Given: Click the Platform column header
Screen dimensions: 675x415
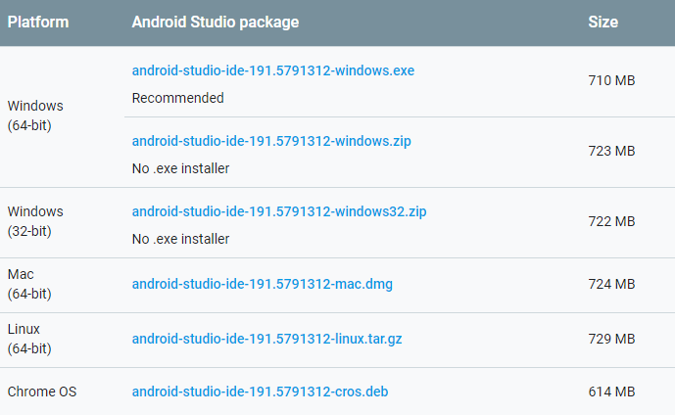Looking at the screenshot, I should click(38, 23).
